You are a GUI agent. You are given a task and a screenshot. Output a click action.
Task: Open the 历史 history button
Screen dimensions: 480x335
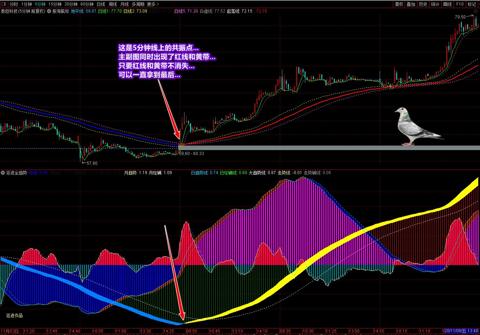coord(423,4)
